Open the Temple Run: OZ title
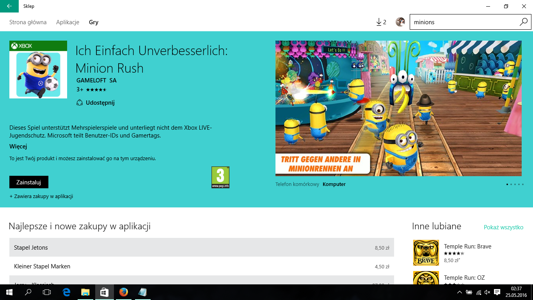 (x=464, y=278)
